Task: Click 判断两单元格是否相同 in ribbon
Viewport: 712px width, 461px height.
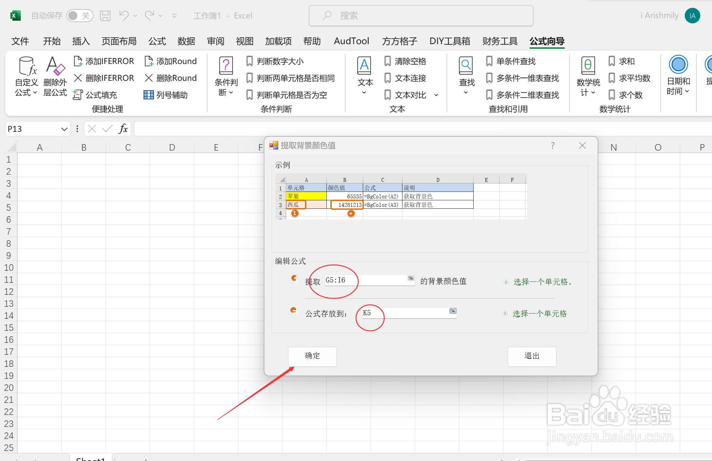Action: coord(290,78)
